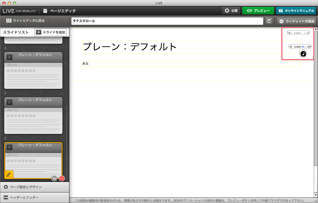
Task: Click canvas scrollbar up arrow
Action: tap(316, 29)
